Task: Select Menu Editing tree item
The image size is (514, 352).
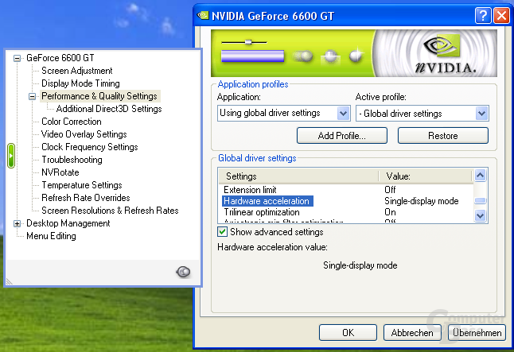Action: point(51,236)
